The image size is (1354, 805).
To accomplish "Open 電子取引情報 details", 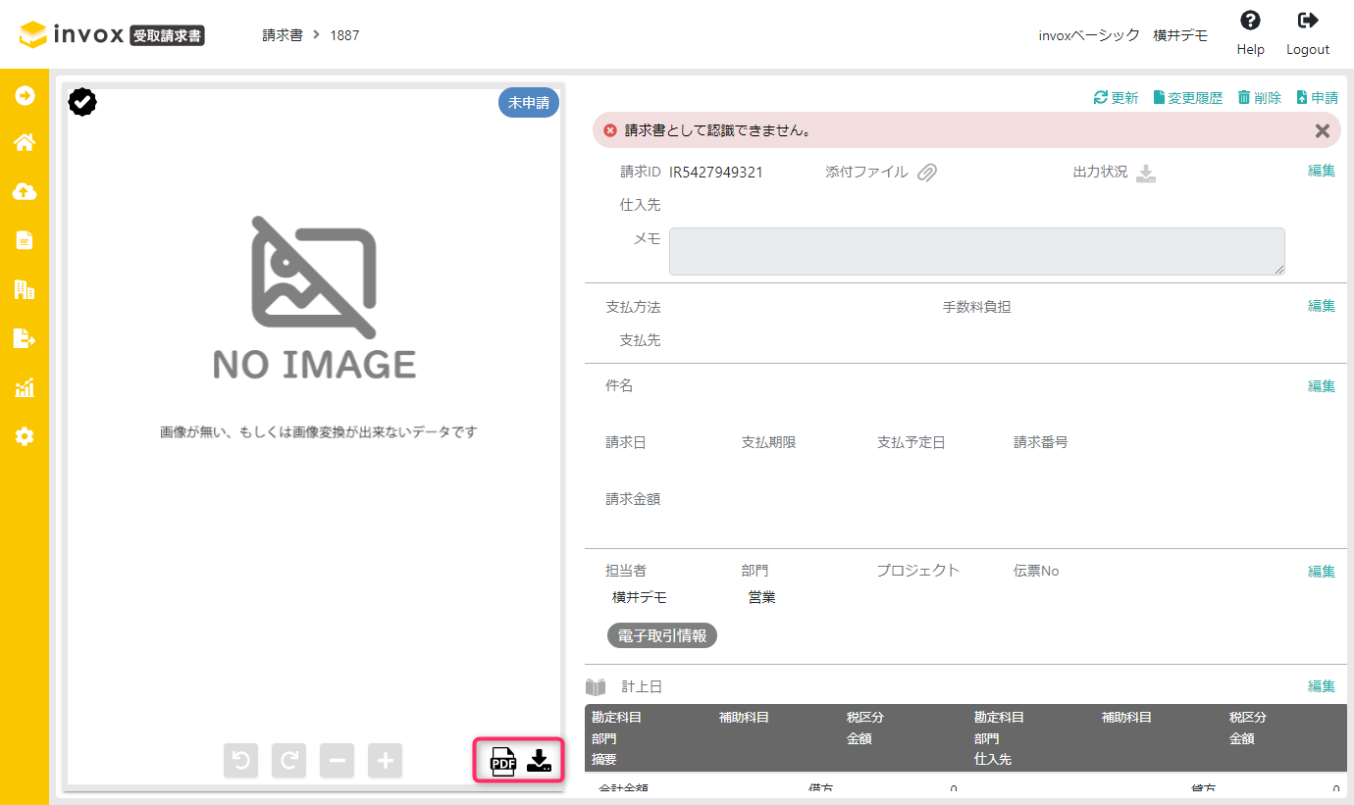I will point(663,634).
